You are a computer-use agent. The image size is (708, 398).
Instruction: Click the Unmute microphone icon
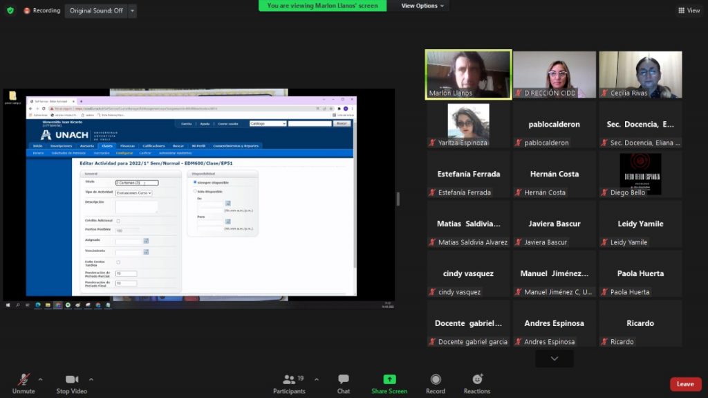[24, 379]
